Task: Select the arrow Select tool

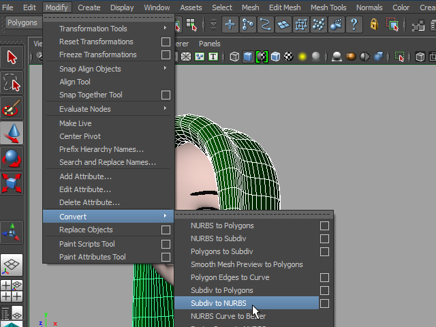Action: tap(12, 57)
